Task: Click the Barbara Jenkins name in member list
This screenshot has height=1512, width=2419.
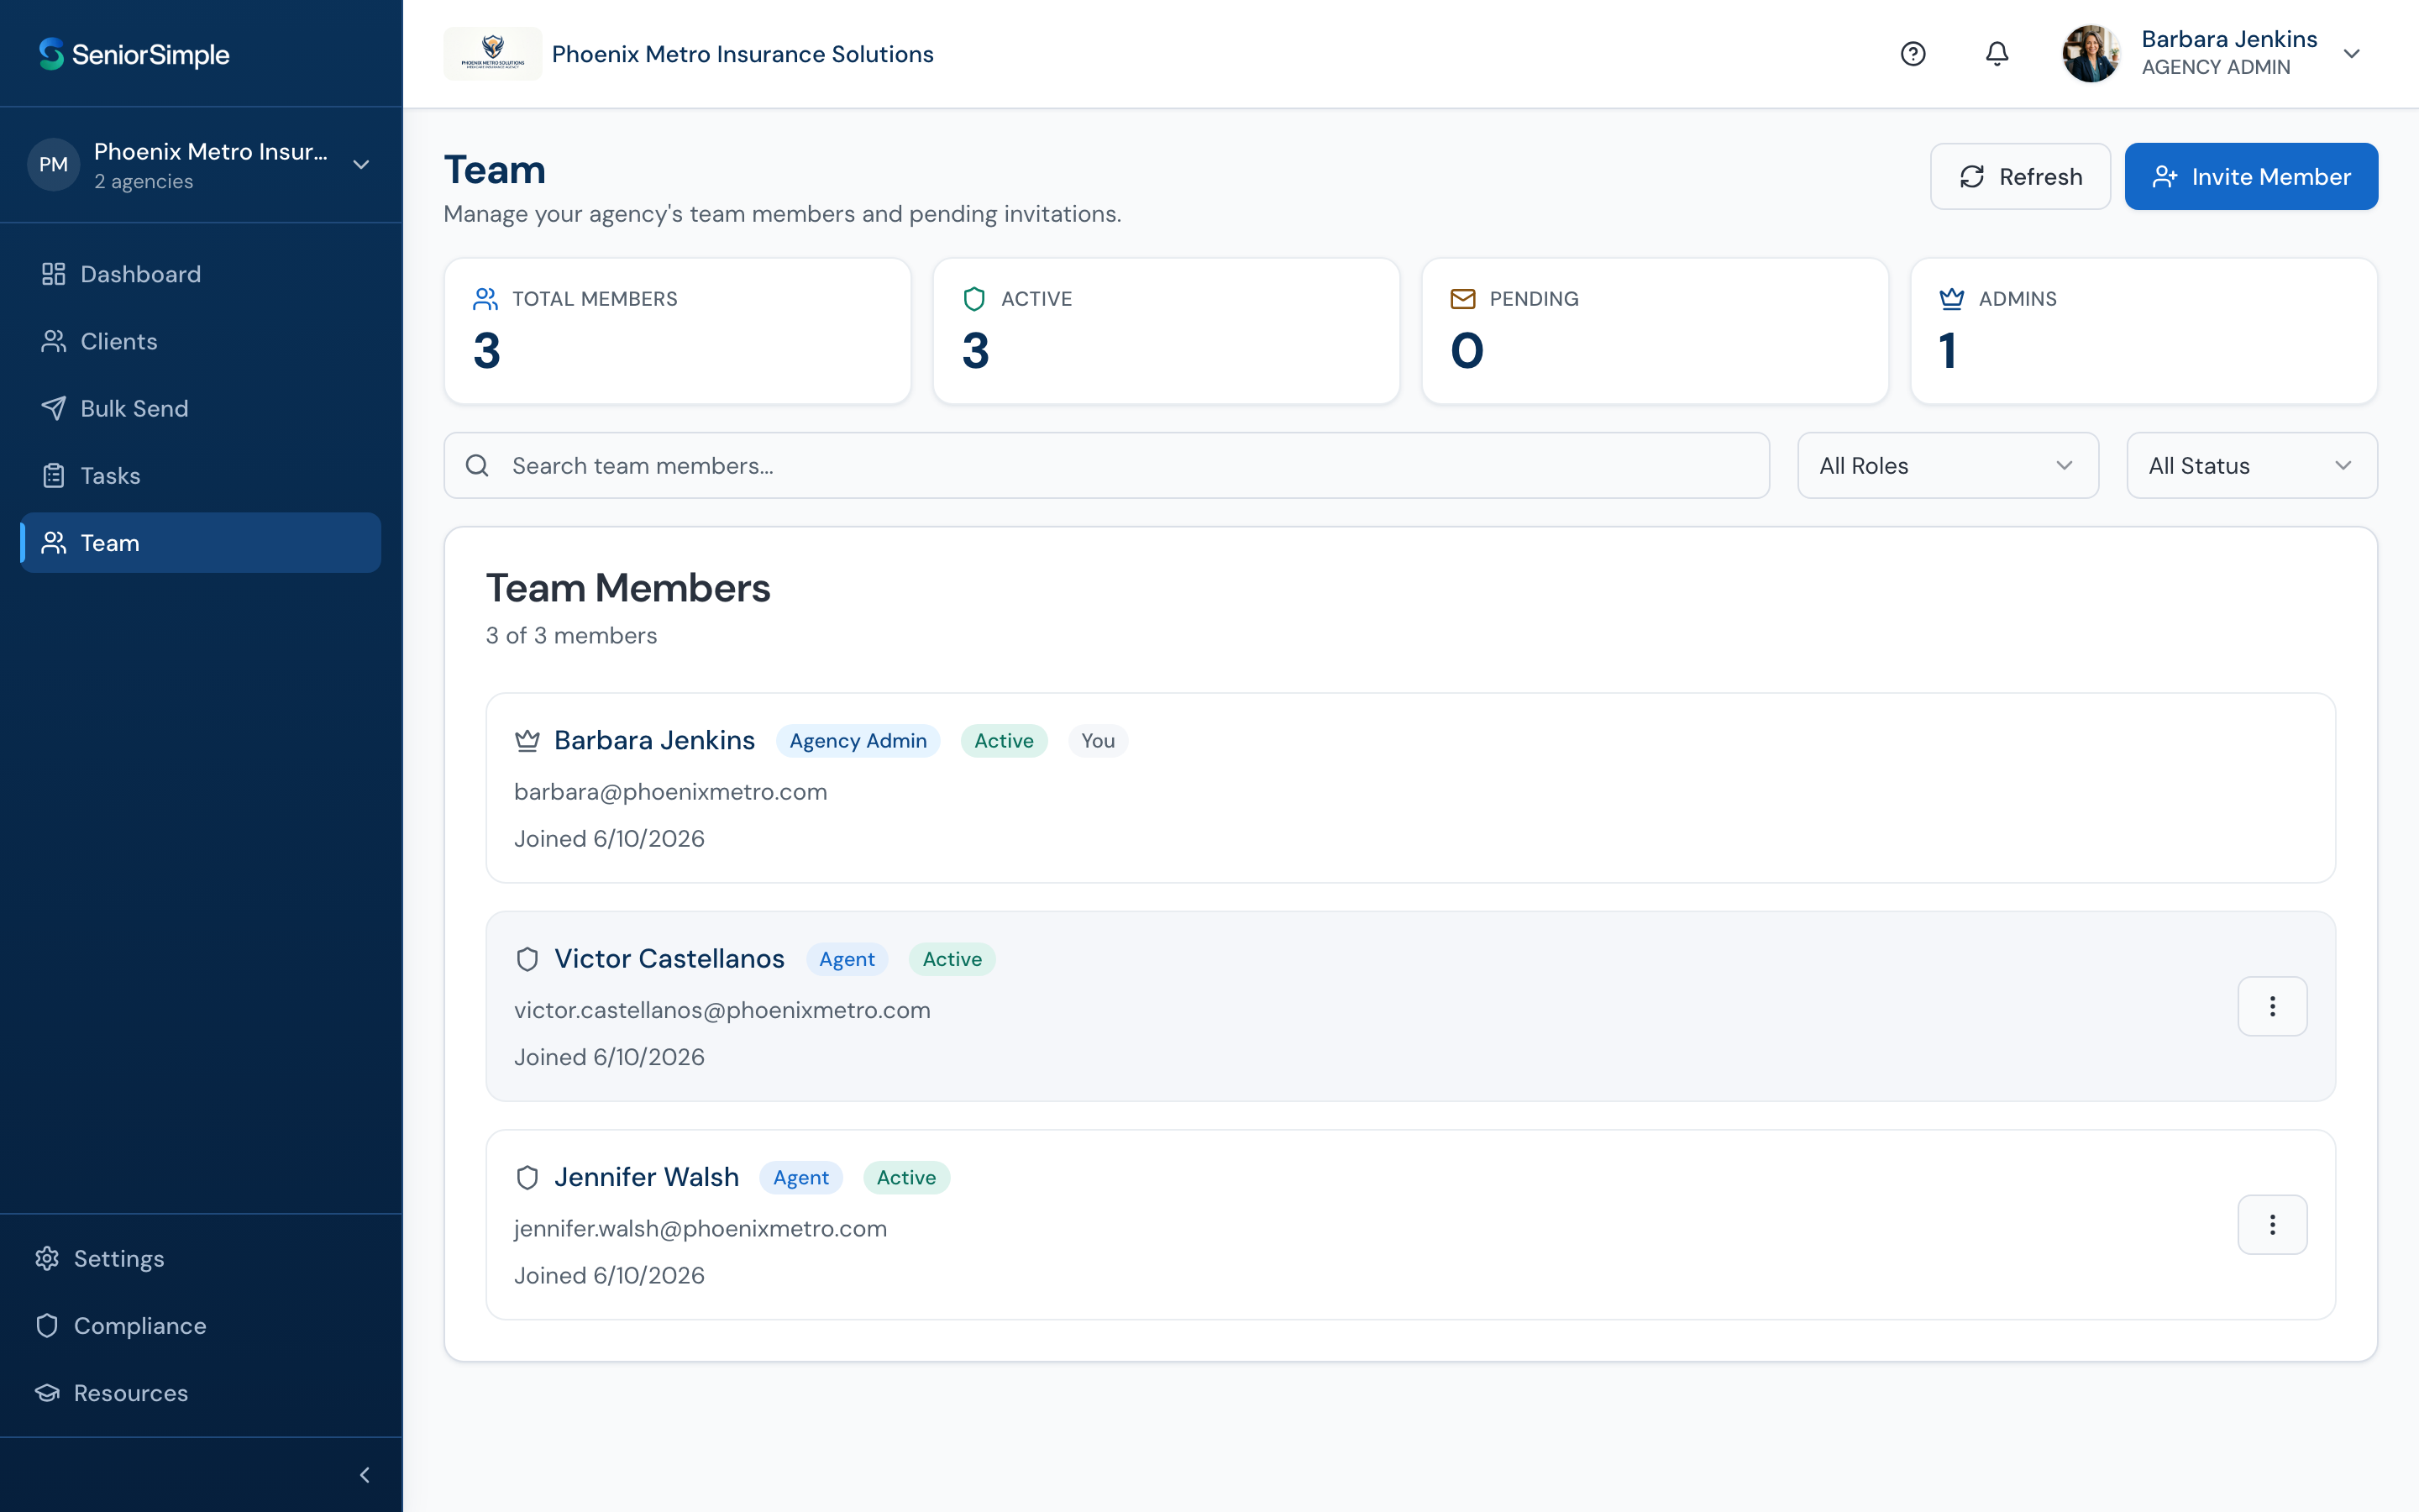Action: 655,741
